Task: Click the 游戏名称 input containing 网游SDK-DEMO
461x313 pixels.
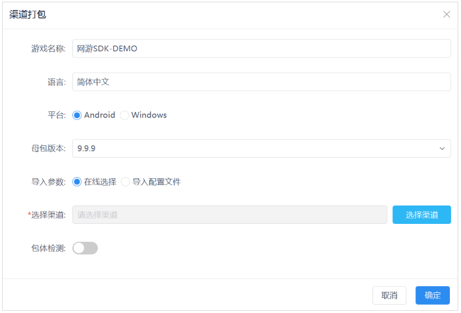Action: [x=261, y=48]
